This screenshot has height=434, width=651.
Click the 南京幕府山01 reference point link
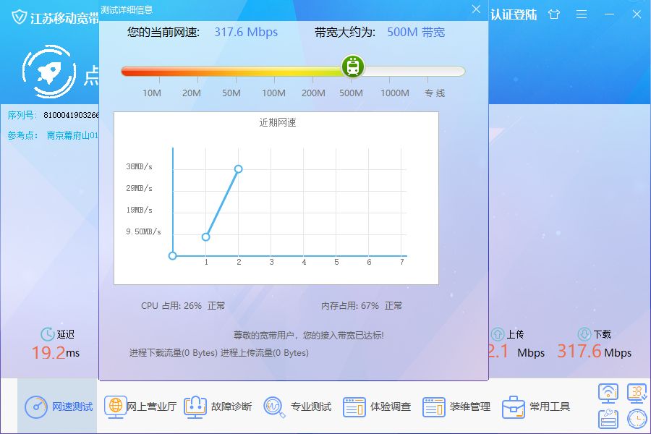72,135
